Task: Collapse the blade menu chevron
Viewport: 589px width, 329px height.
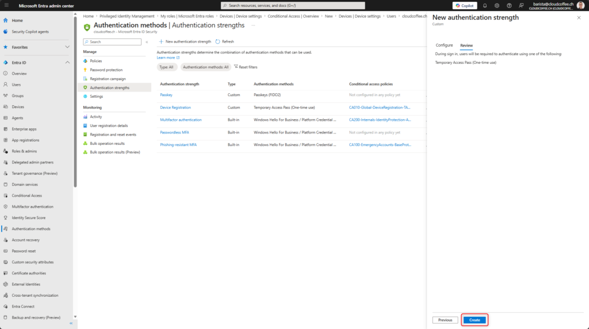Action: pos(147,42)
